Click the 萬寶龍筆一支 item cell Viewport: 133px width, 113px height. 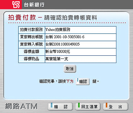(x=80, y=59)
